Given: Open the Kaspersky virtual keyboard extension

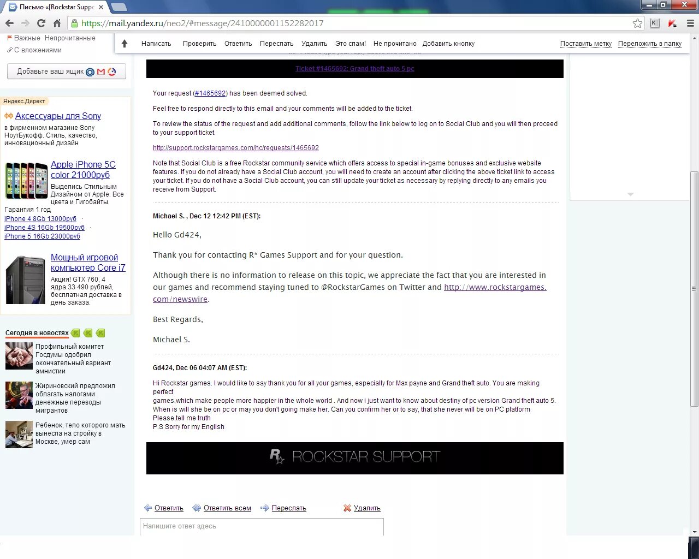Looking at the screenshot, I should 655,23.
